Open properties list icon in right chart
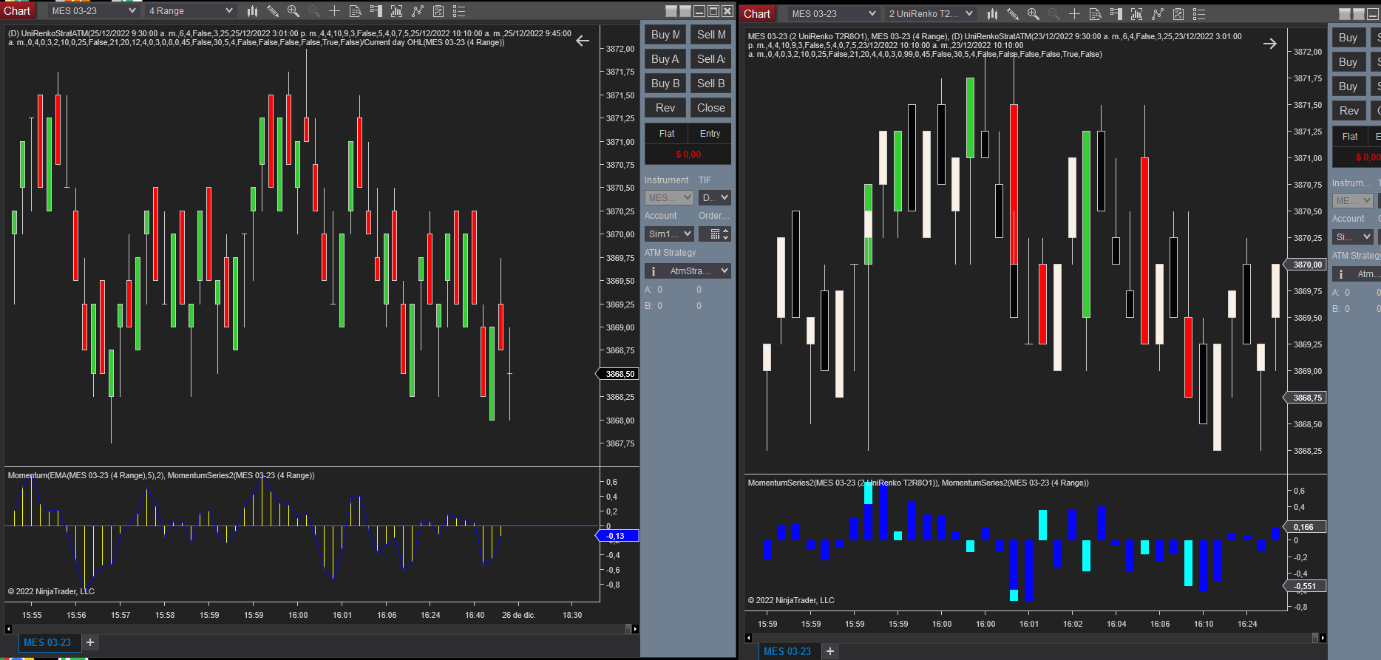The image size is (1381, 660). tap(1199, 14)
